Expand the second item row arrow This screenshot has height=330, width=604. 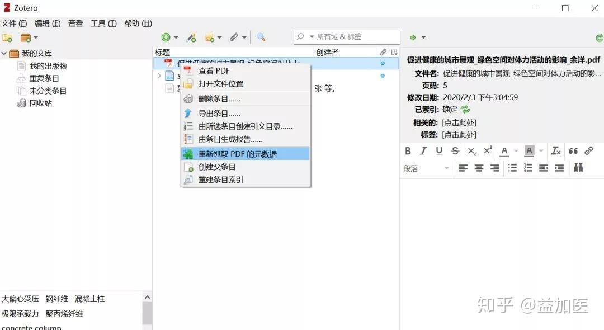[x=159, y=76]
